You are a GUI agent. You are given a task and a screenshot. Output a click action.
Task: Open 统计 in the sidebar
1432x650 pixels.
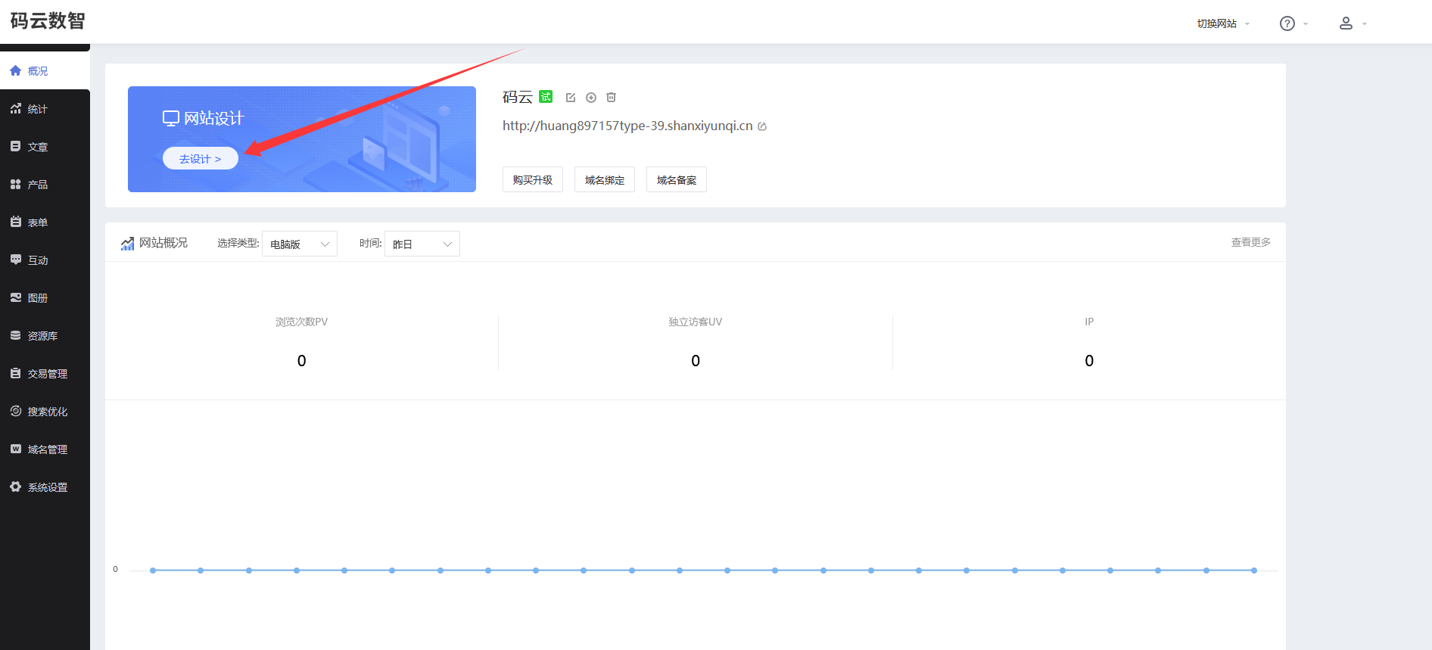[x=38, y=109]
